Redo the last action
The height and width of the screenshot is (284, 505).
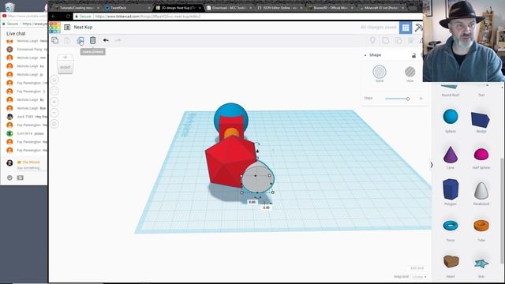pos(118,40)
